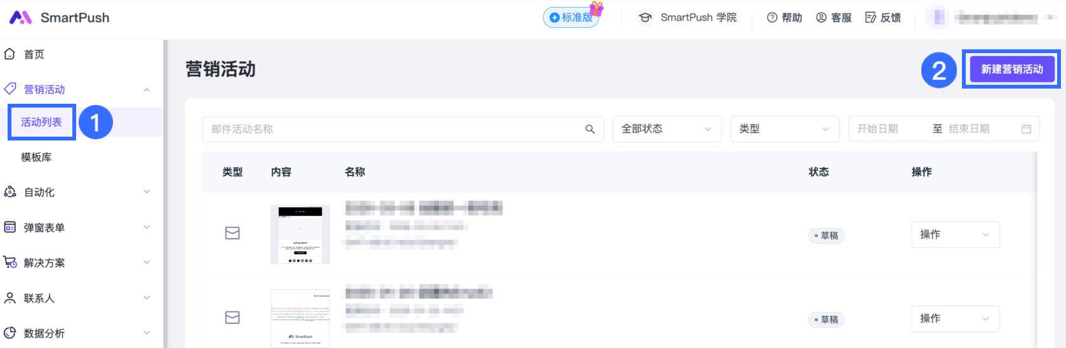This screenshot has height=348, width=1066.
Task: Click the 邮件活动名称 search field
Action: point(393,129)
